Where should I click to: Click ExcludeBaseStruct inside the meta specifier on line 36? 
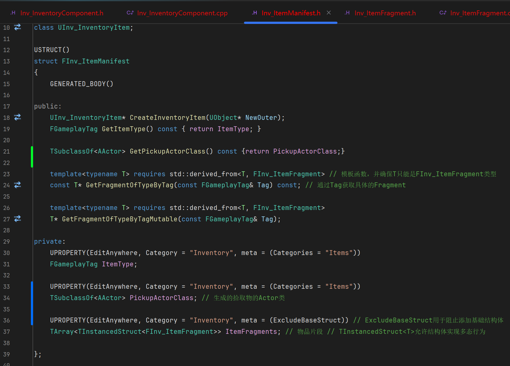tap(307, 320)
